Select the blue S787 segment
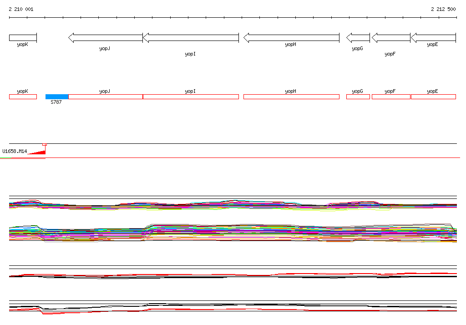Viewport: 466px width, 325px height. point(57,96)
